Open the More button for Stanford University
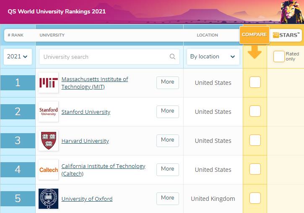 168,112
